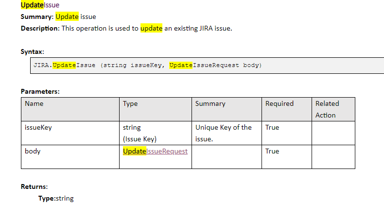The image size is (384, 203).
Task: Click the 'Type' column header cell
Action: pos(156,109)
